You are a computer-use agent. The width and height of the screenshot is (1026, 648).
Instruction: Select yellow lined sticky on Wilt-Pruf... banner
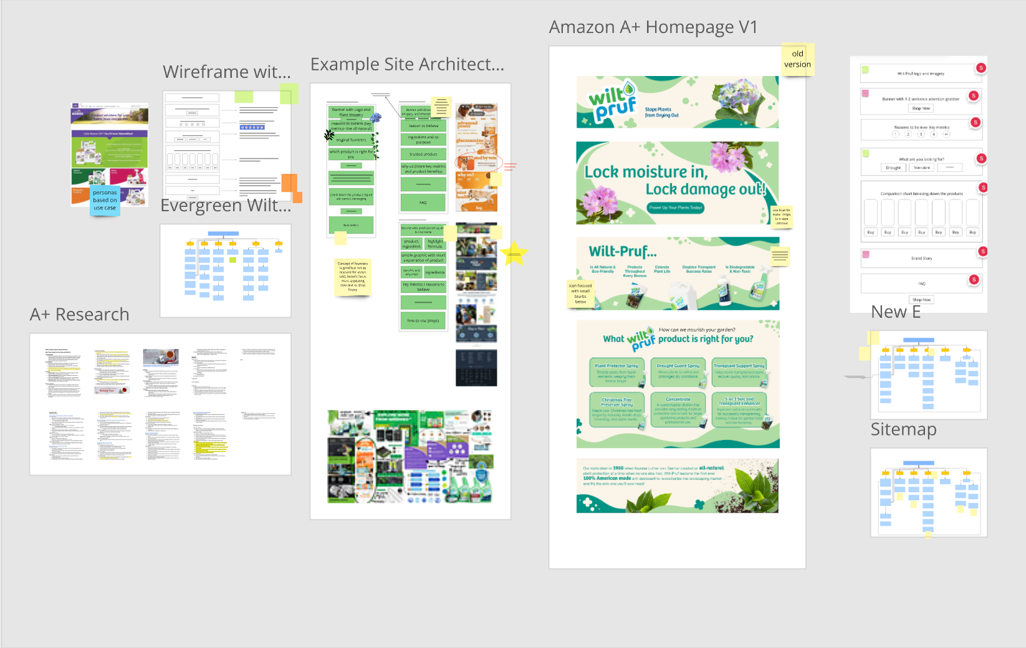coord(780,256)
